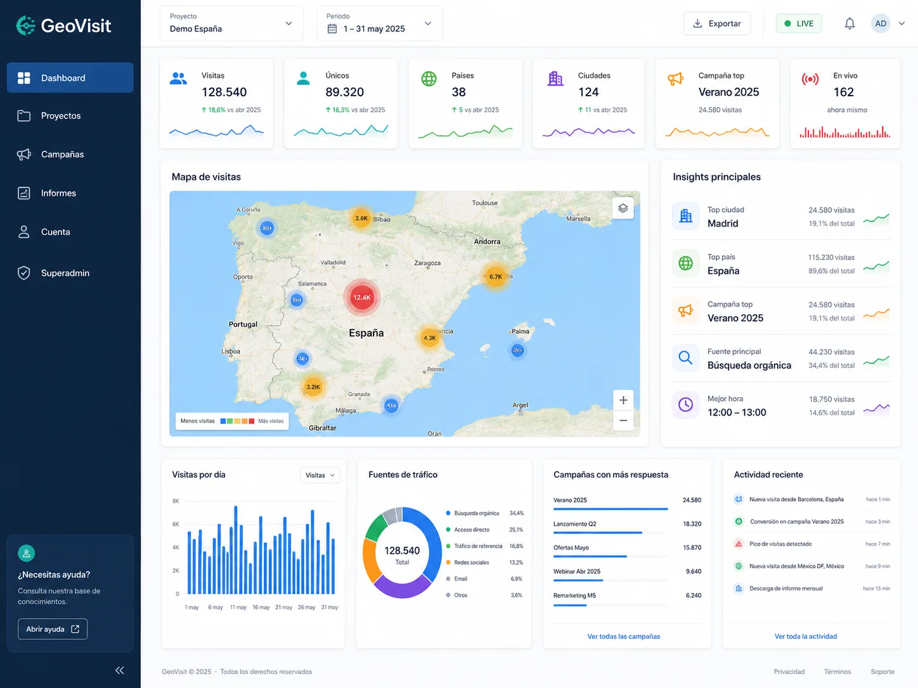This screenshot has width=918, height=688.
Task: Follow Ver toda la actividad link
Action: [x=805, y=636]
